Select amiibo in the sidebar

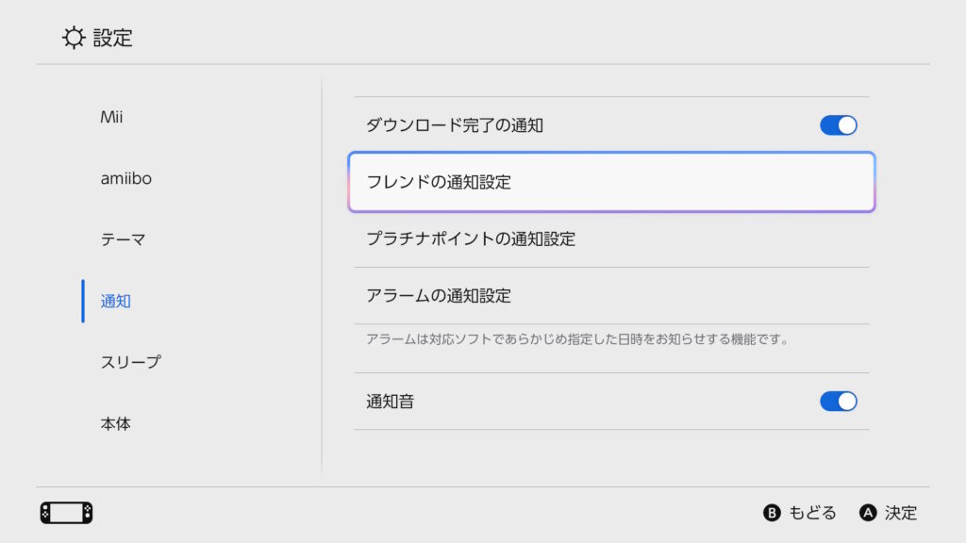[x=125, y=178]
